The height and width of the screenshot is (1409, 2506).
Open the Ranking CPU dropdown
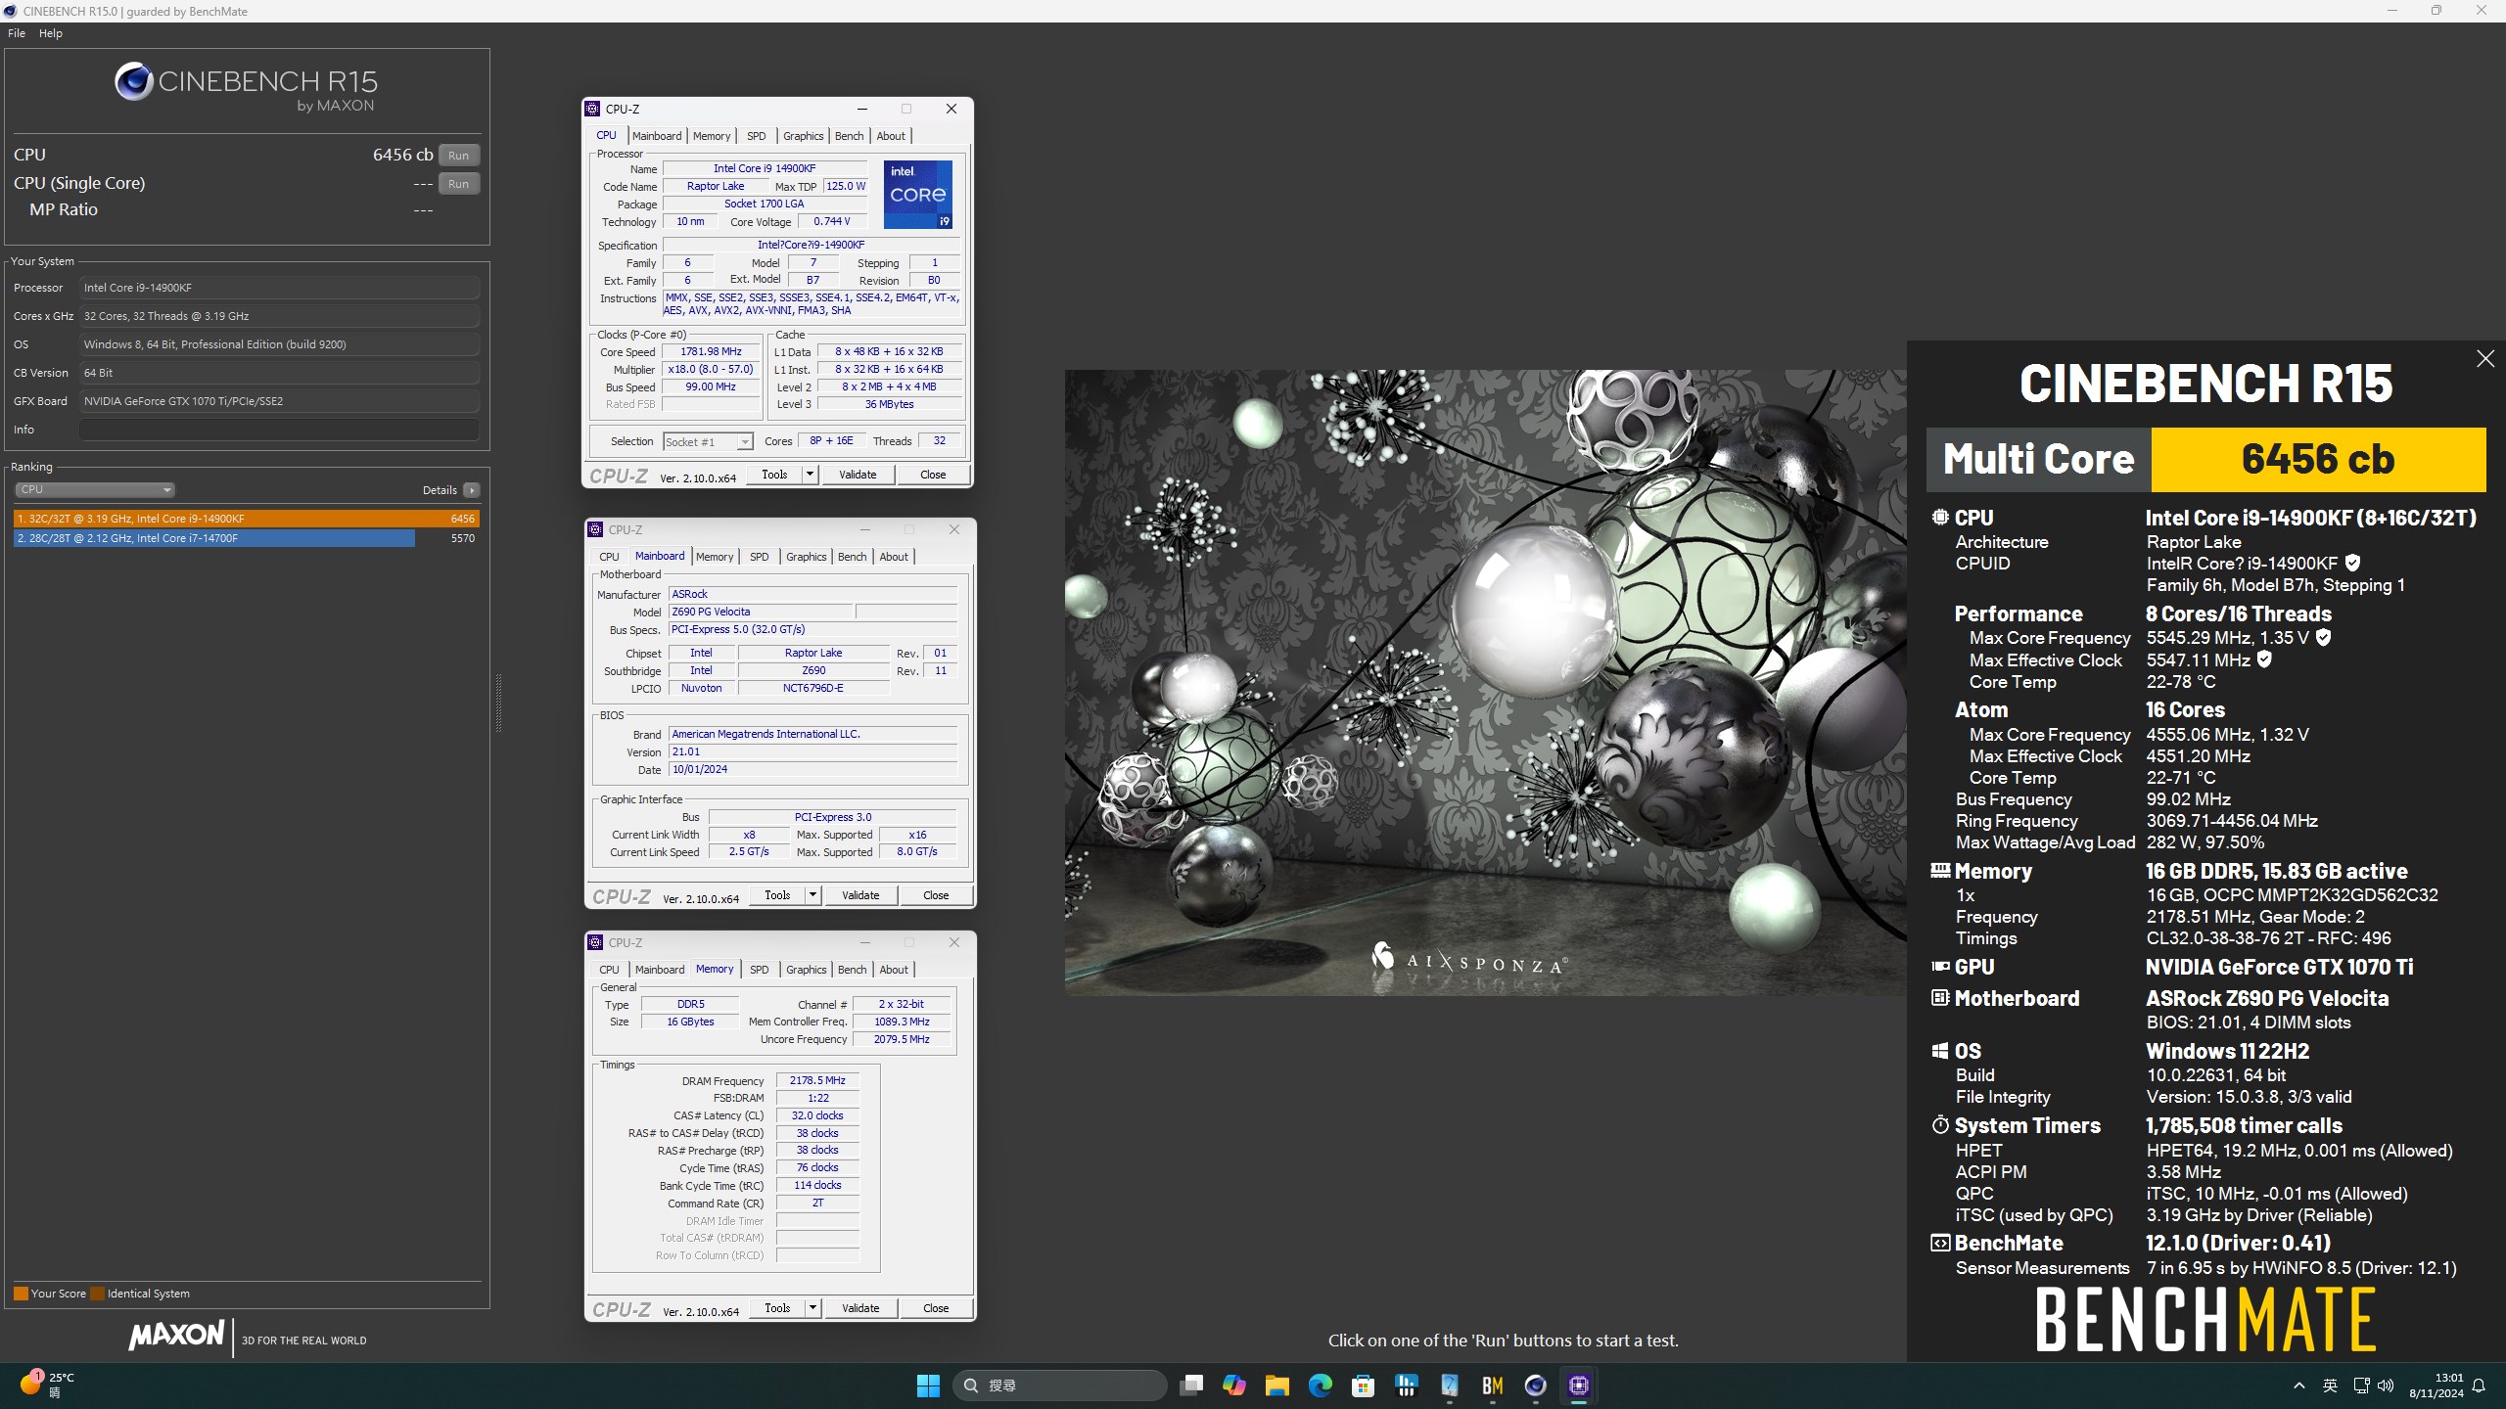pyautogui.click(x=94, y=489)
